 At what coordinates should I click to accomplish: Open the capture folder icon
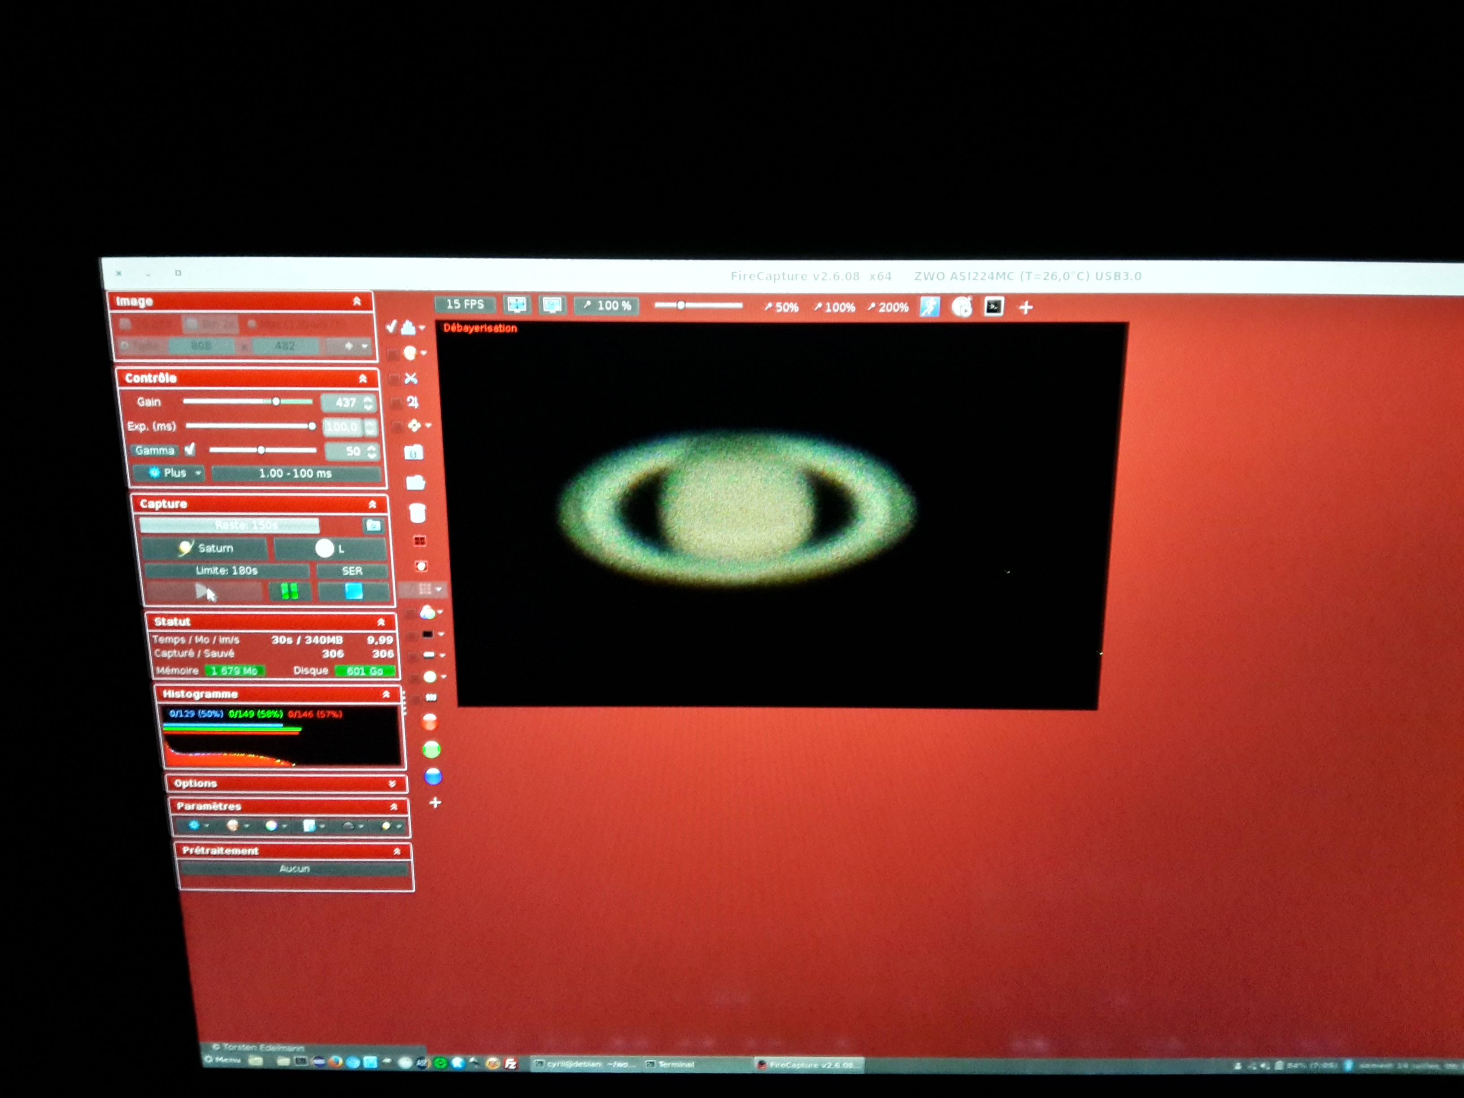click(x=373, y=526)
